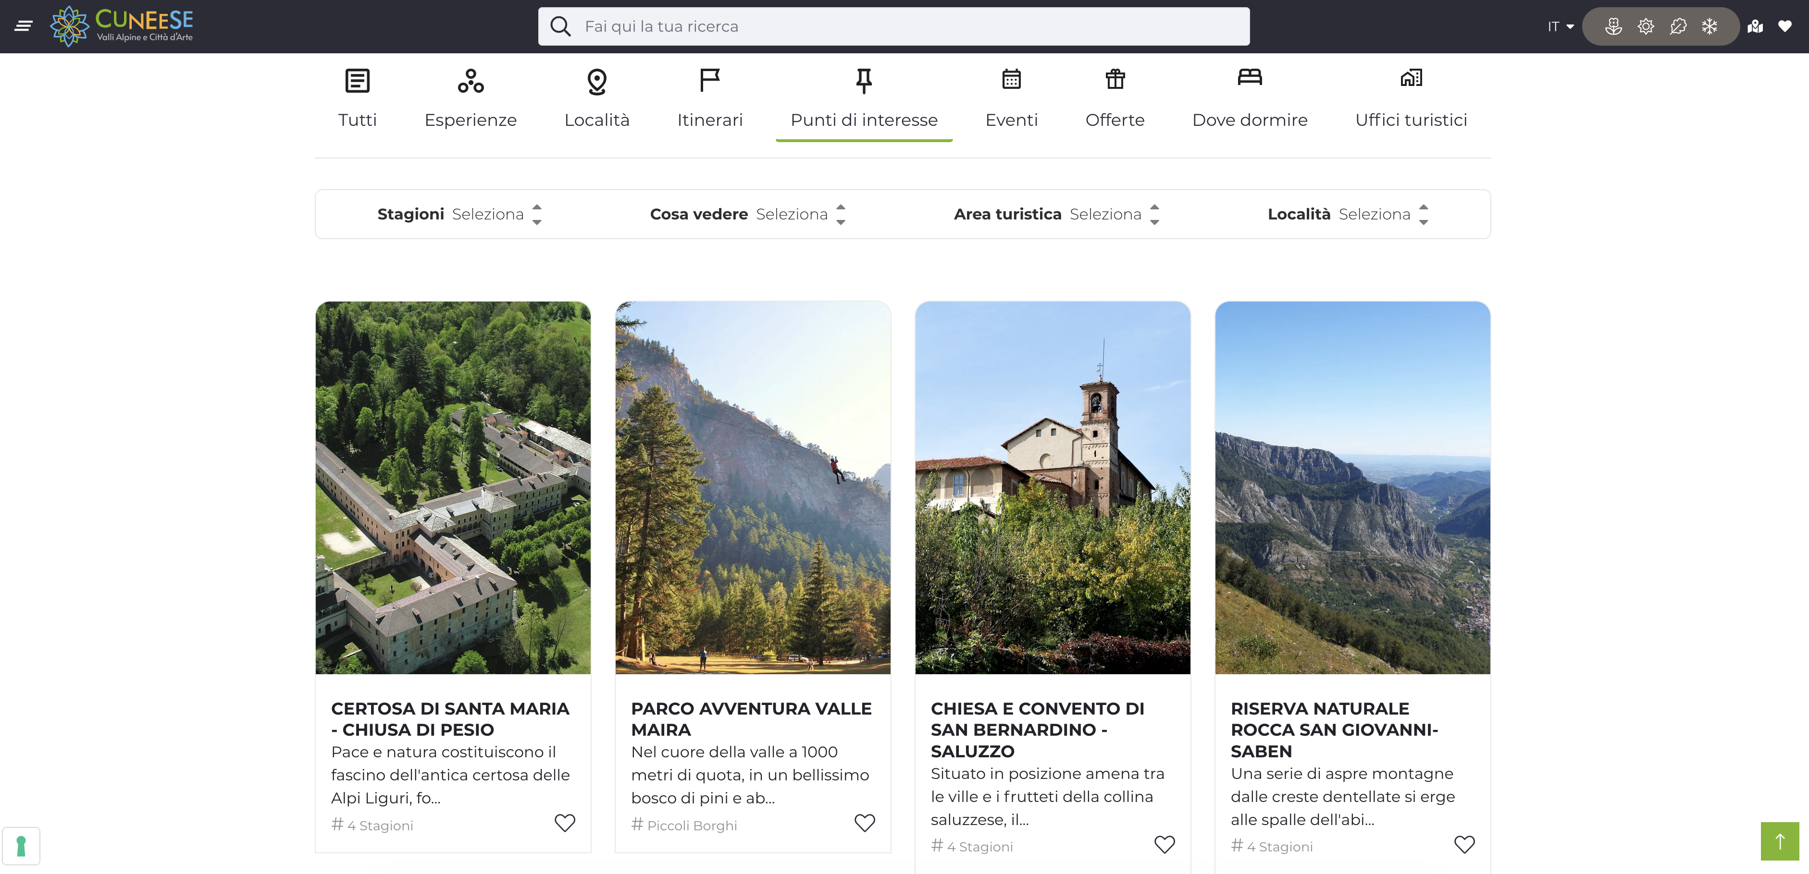The image size is (1809, 874).
Task: Click the '# Piccoli Borghi' tag
Action: (684, 825)
